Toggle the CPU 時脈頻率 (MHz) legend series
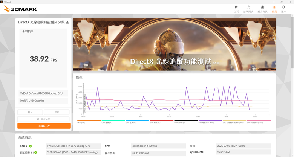Screen dimensions: 294x157 [210, 122]
